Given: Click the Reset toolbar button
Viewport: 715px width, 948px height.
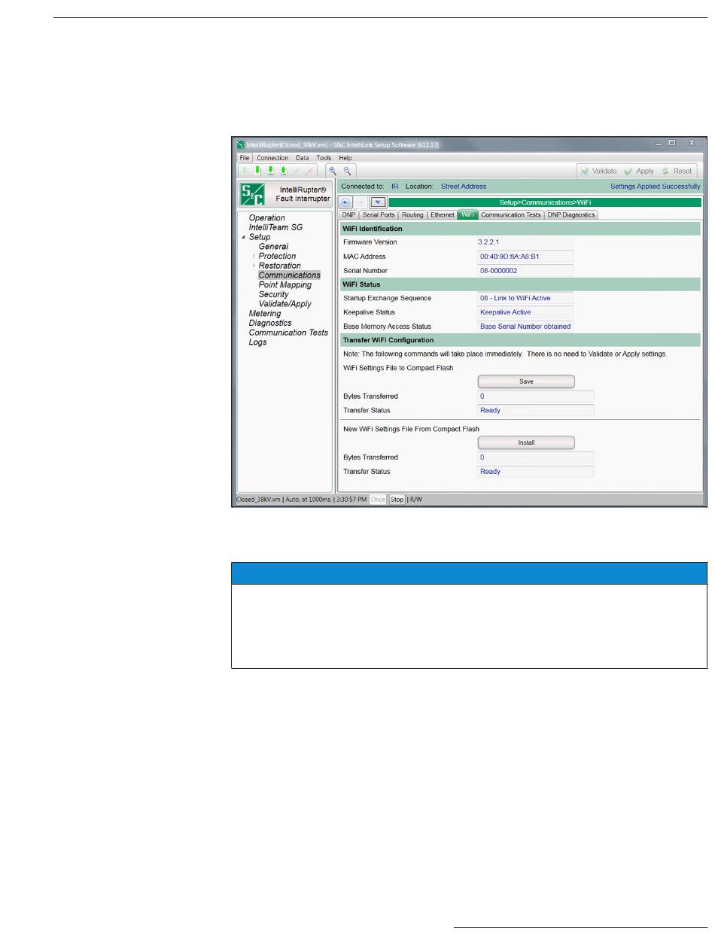Looking at the screenshot, I should coord(677,172).
